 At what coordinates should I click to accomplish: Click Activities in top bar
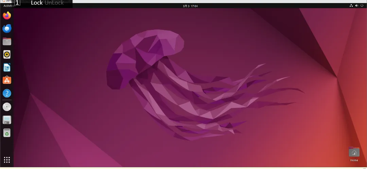[x=10, y=6]
